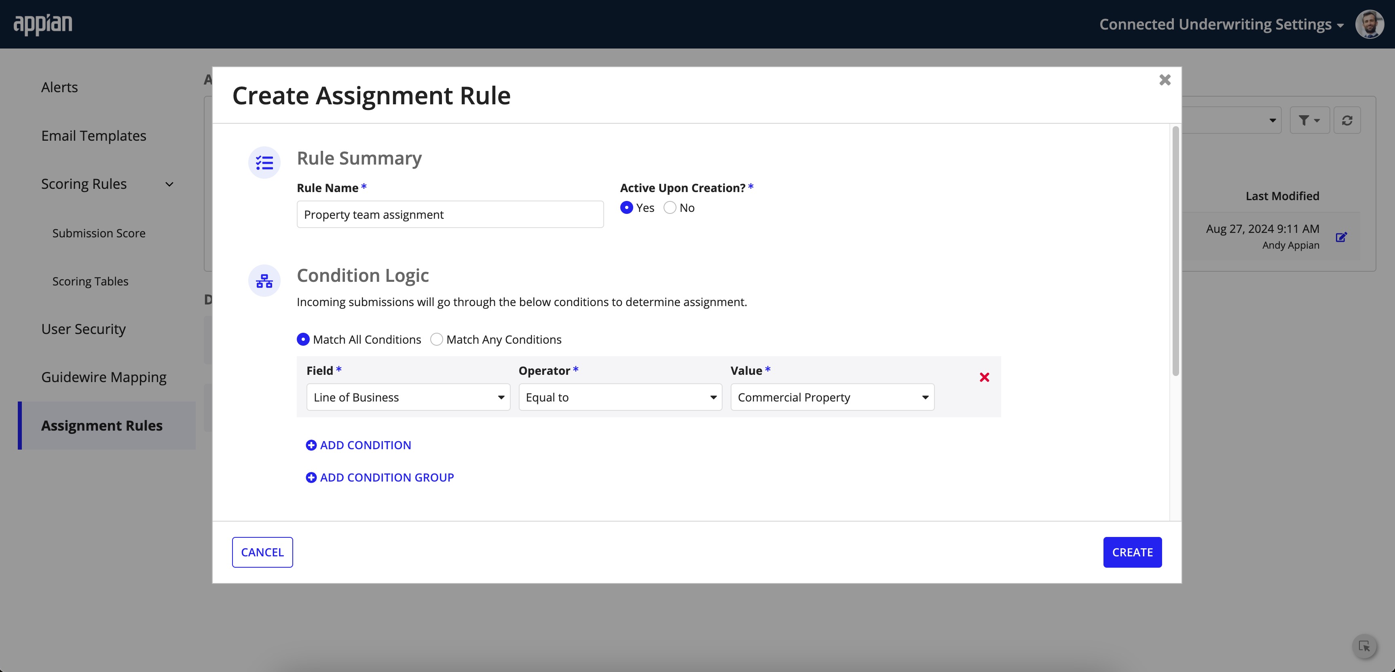Open the Value dropdown showing Commercial Property

[832, 397]
